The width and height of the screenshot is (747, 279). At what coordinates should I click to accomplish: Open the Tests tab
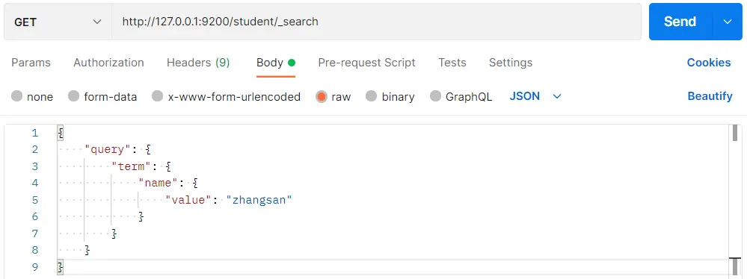[452, 63]
